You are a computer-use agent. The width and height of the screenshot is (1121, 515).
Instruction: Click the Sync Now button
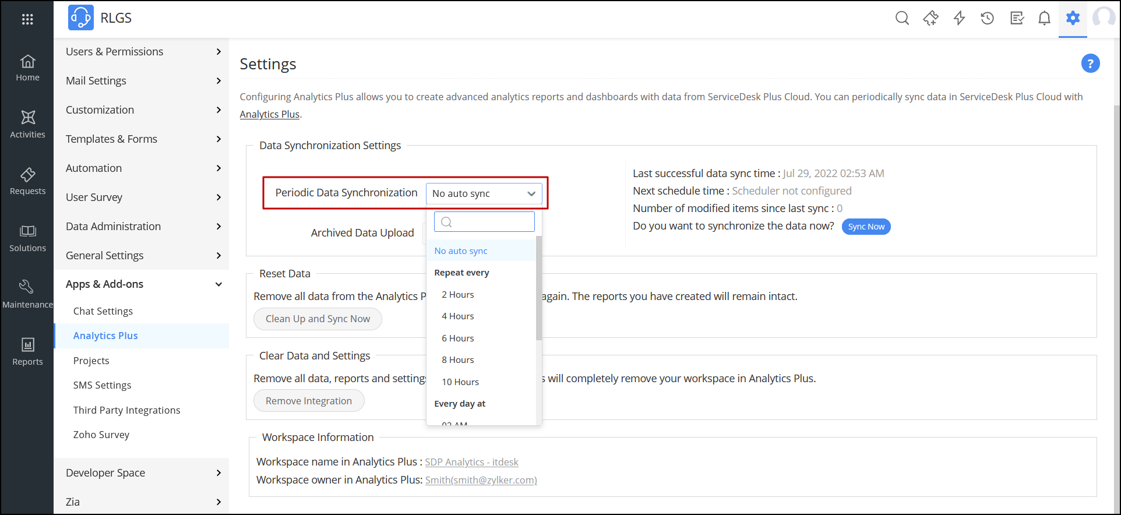click(x=866, y=227)
